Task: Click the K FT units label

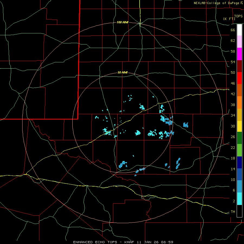Action: (229, 19)
